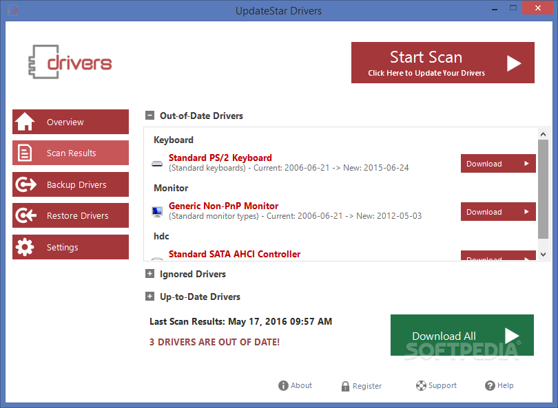Click the play arrow on Download All
This screenshot has height=408, width=558.
tap(512, 336)
